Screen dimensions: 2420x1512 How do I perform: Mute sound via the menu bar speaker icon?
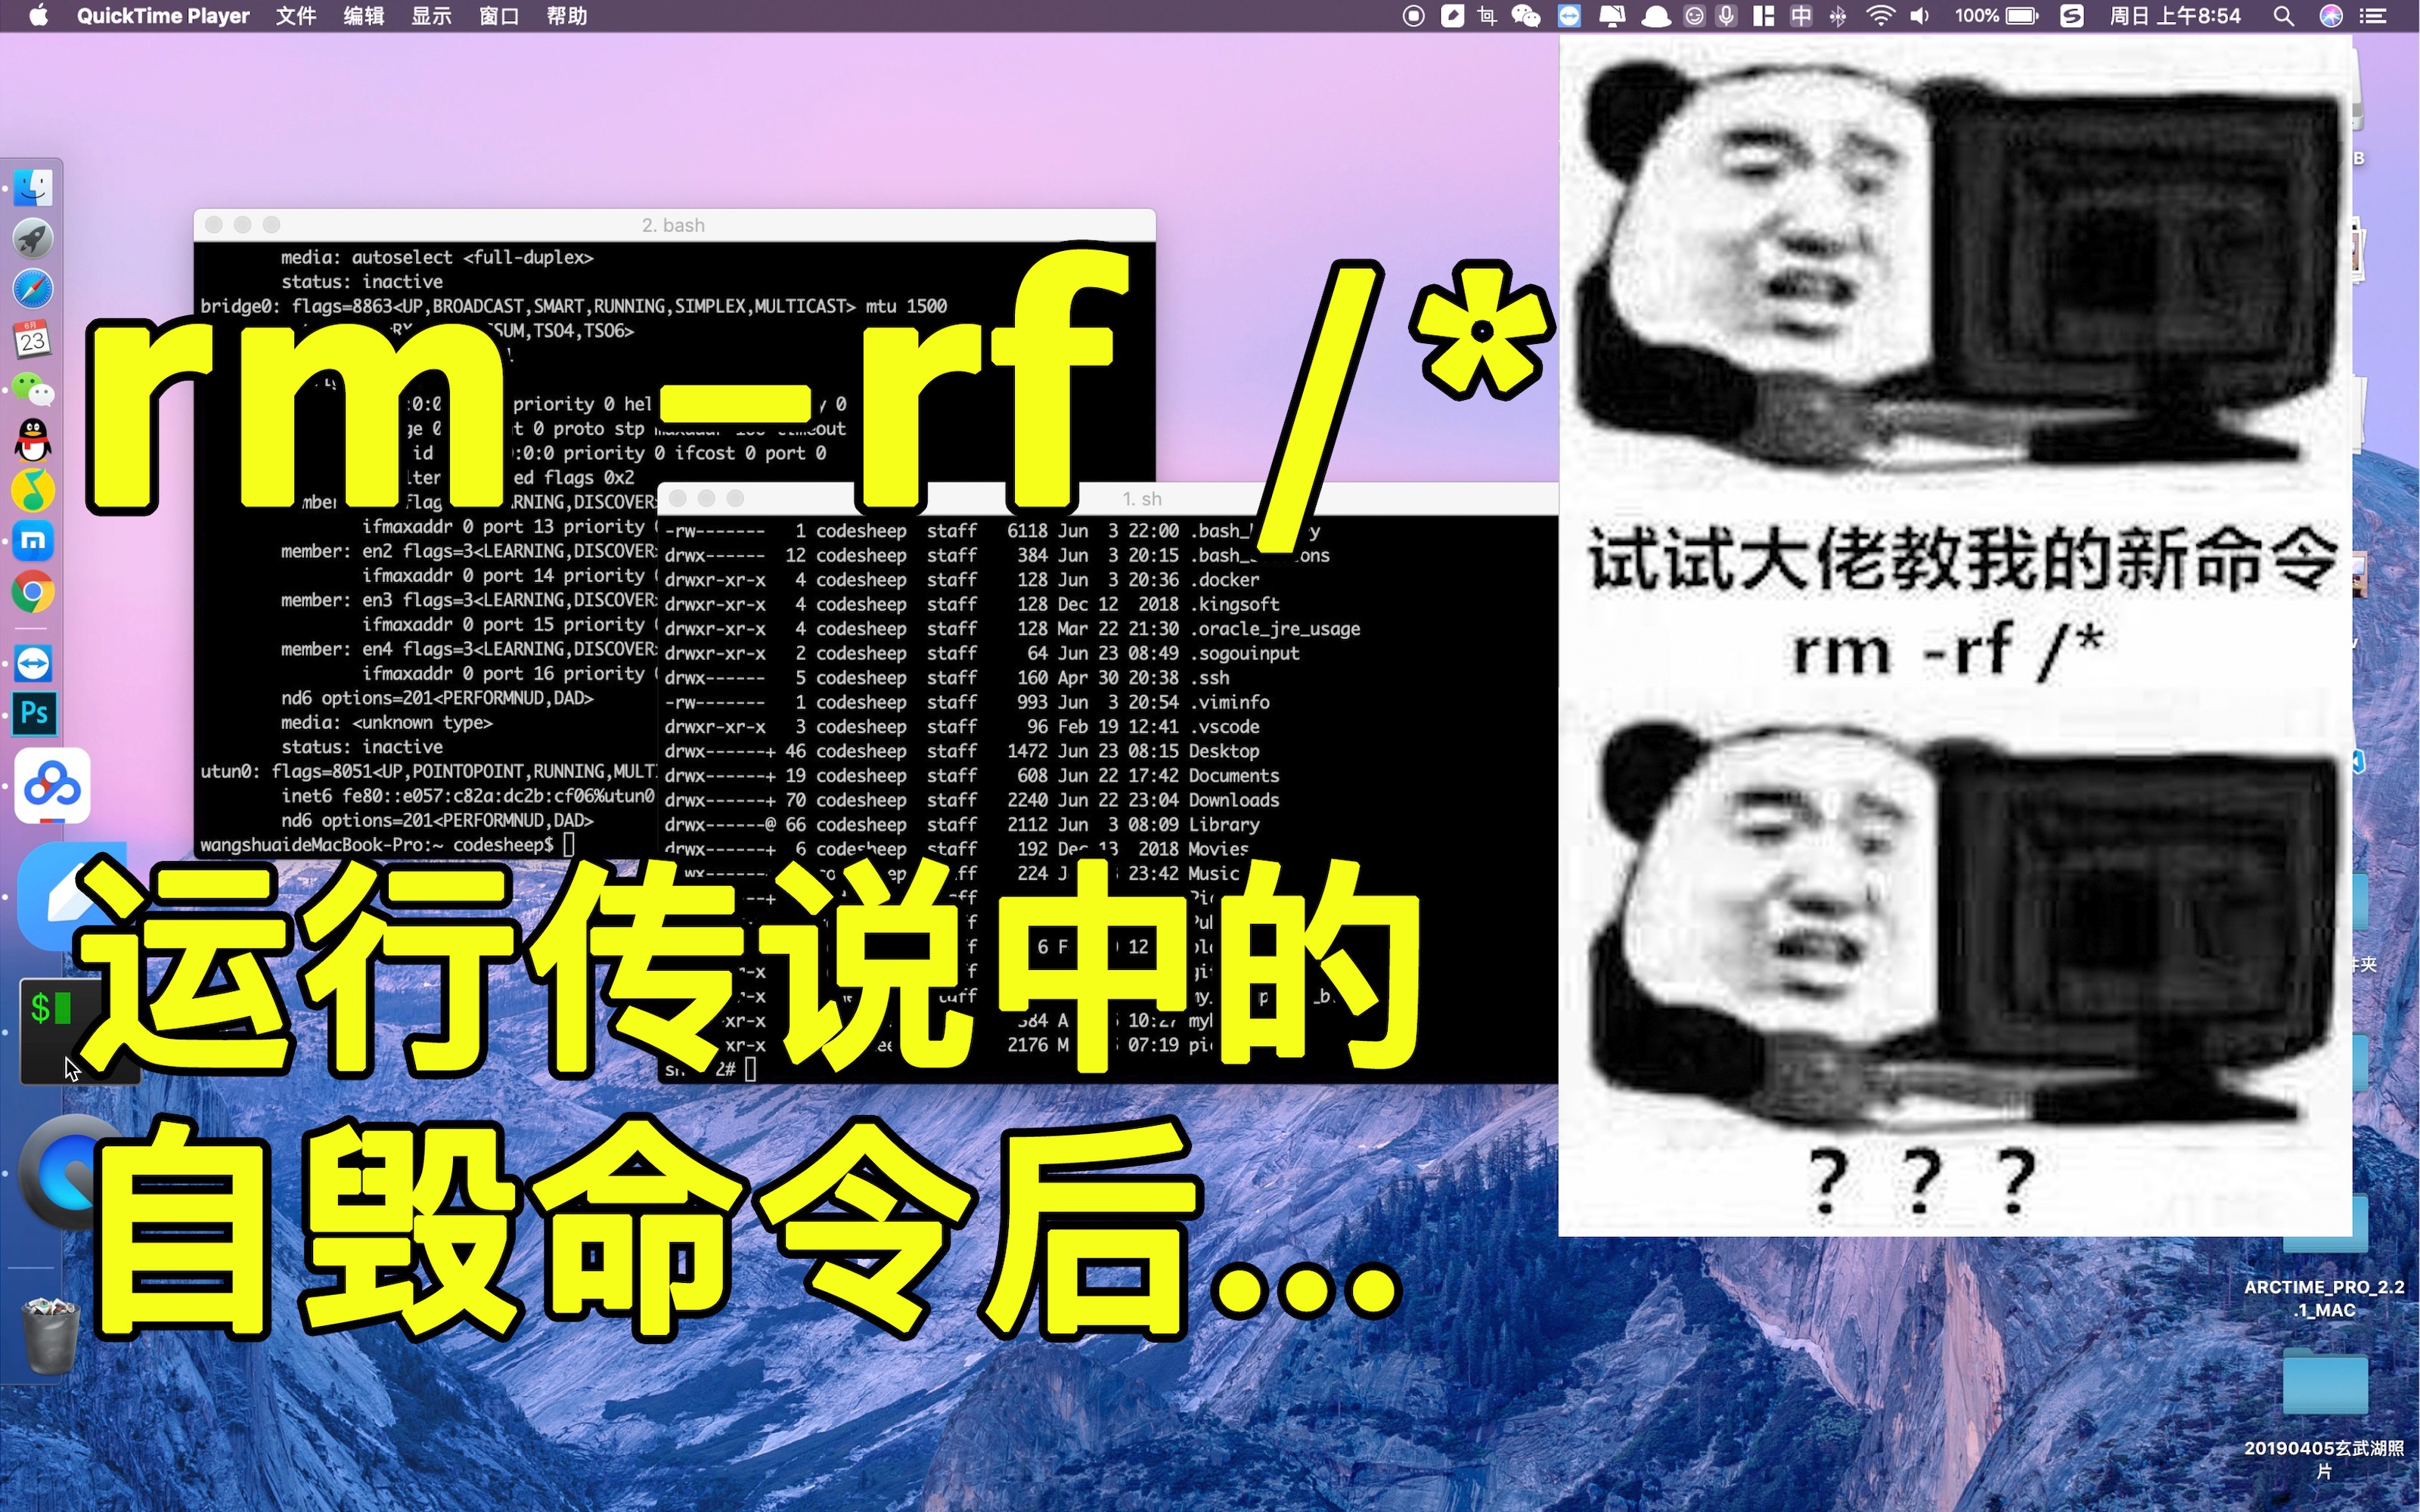1919,15
